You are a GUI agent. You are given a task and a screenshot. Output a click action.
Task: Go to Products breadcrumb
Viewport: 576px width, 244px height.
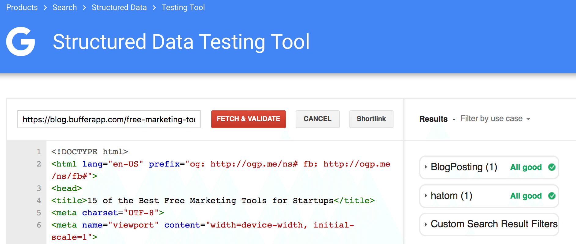click(x=22, y=7)
